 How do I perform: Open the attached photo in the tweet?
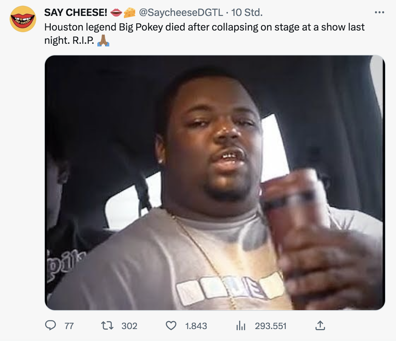tap(215, 182)
